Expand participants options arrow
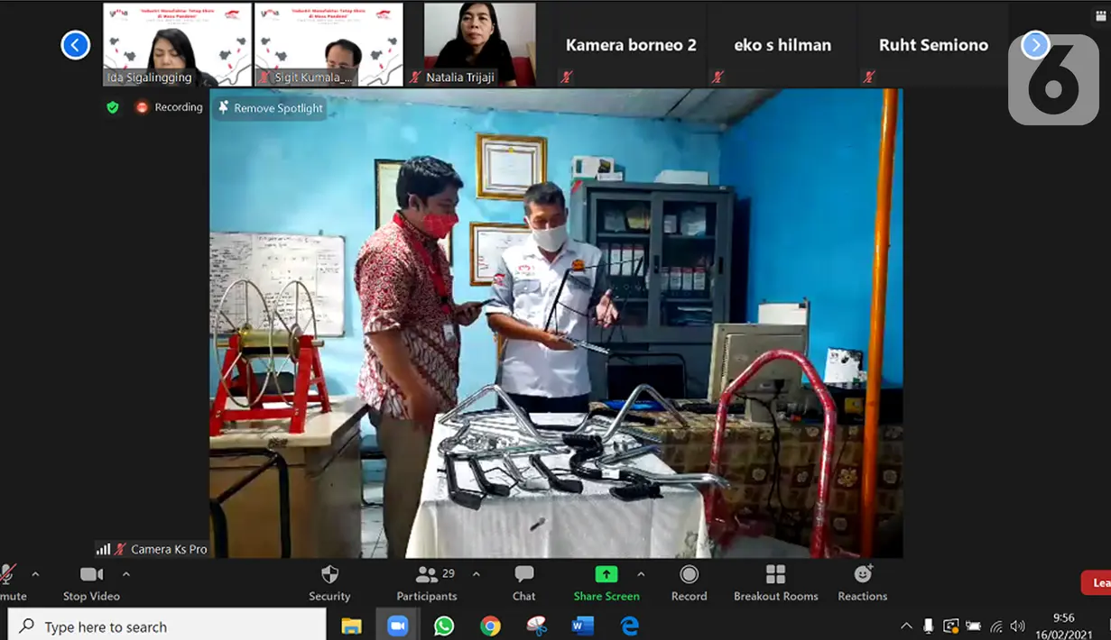Screen dimensions: 1111x640 click(x=476, y=574)
